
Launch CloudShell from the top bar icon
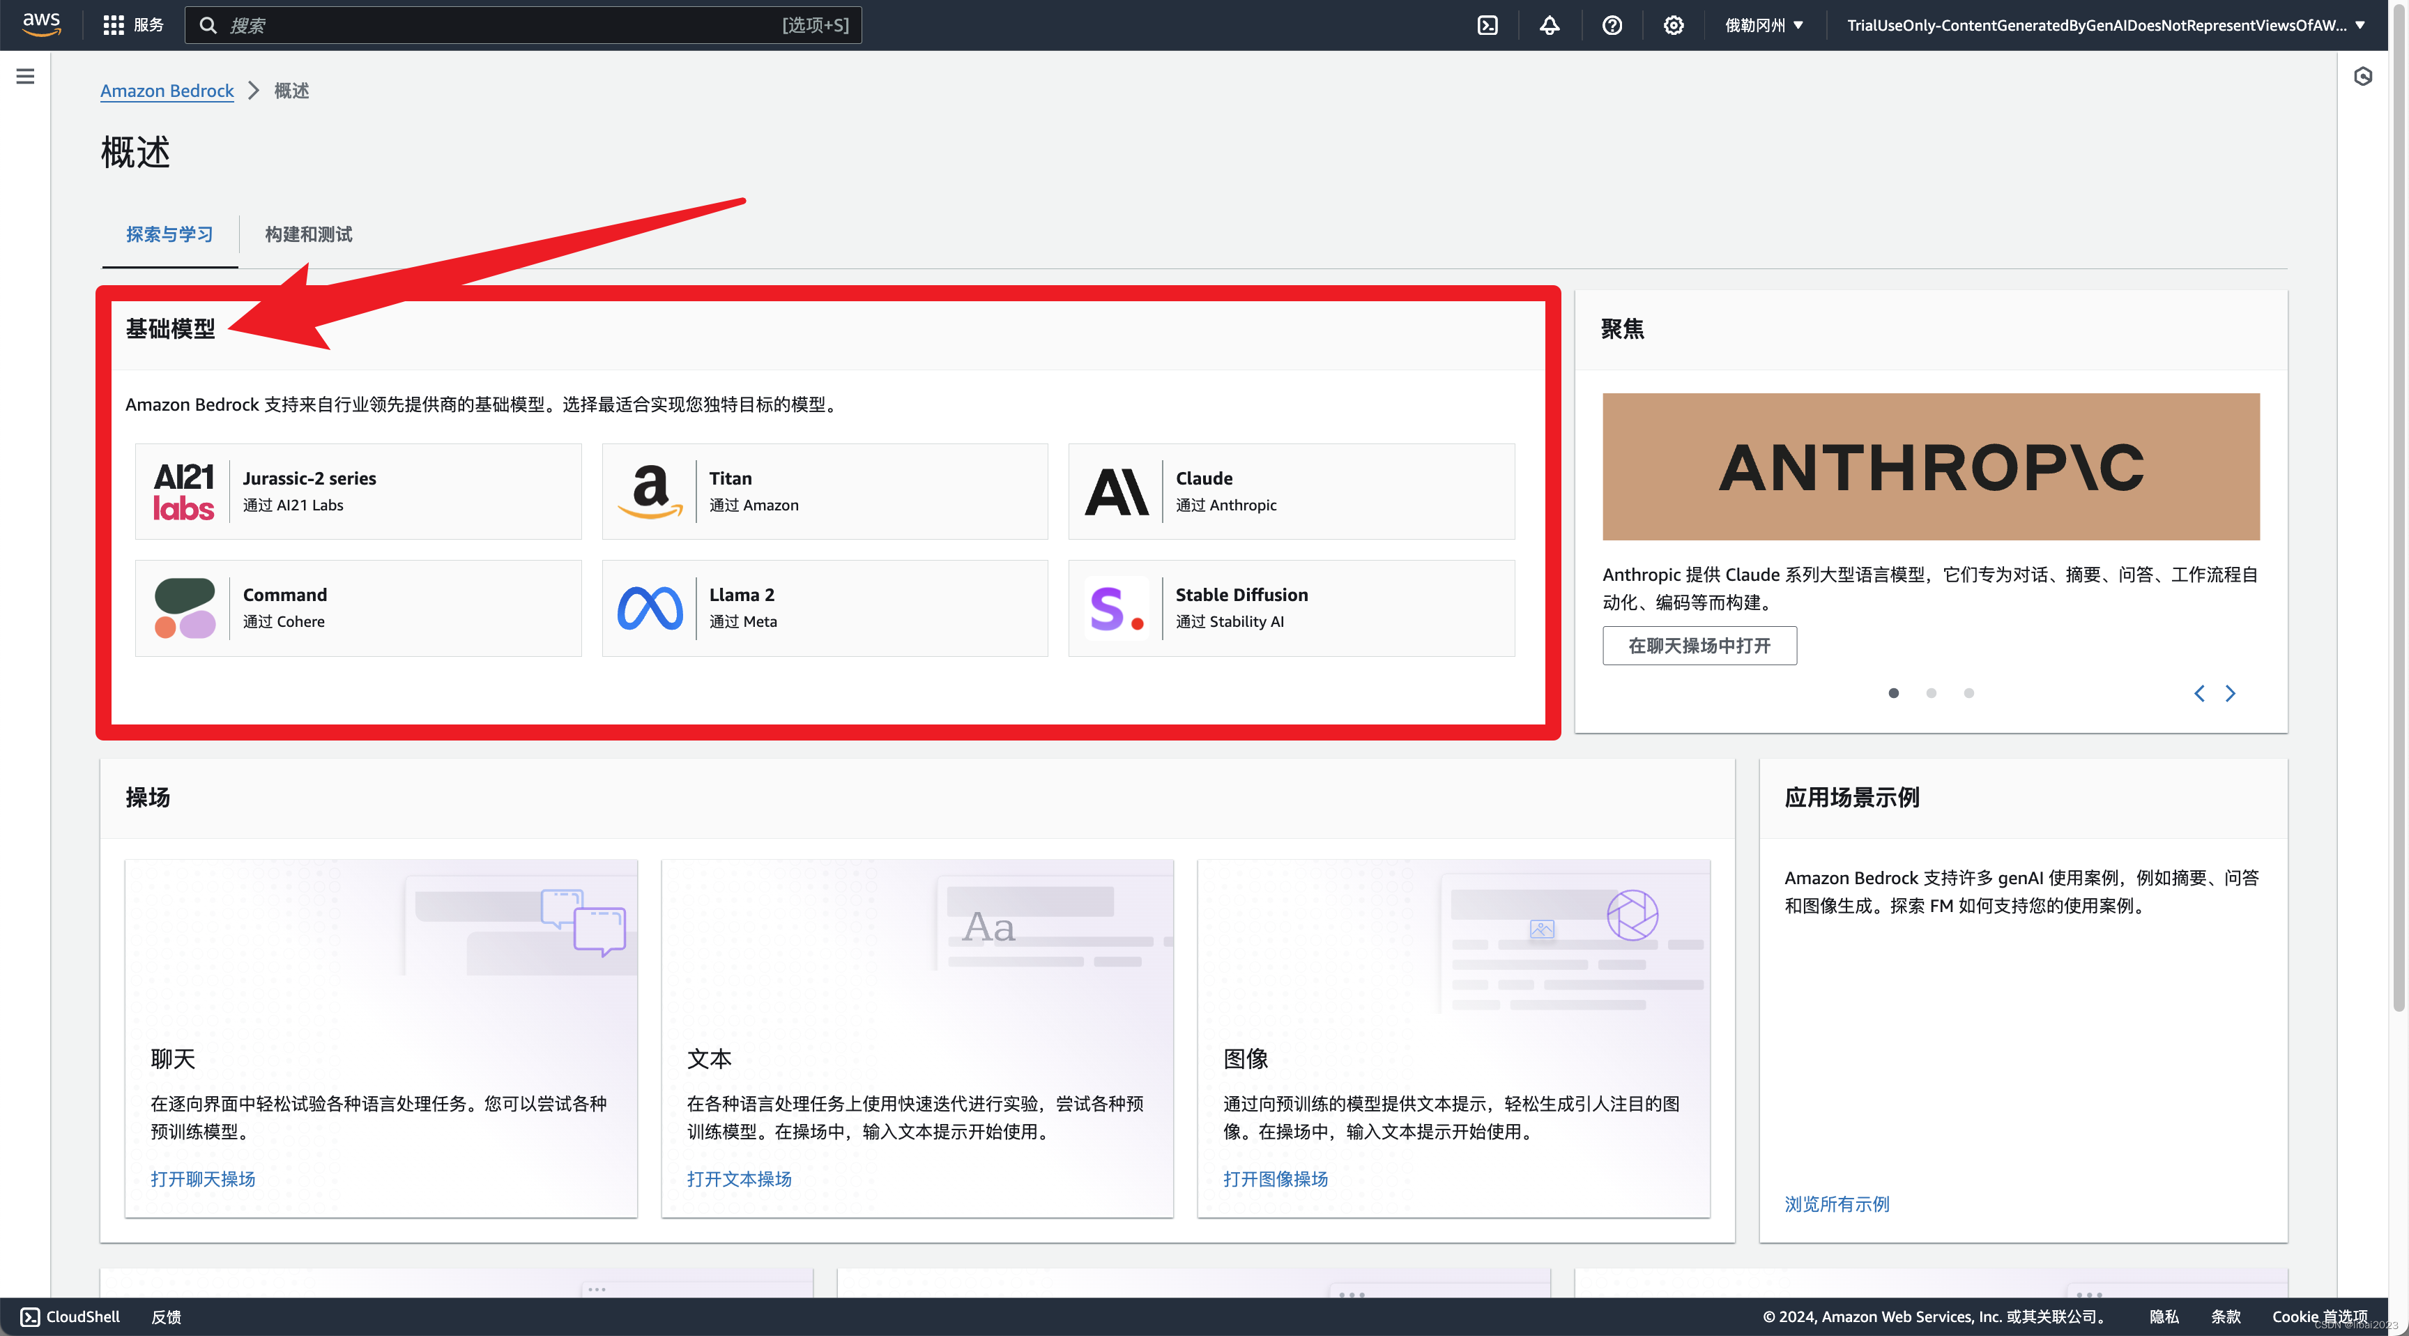1487,25
